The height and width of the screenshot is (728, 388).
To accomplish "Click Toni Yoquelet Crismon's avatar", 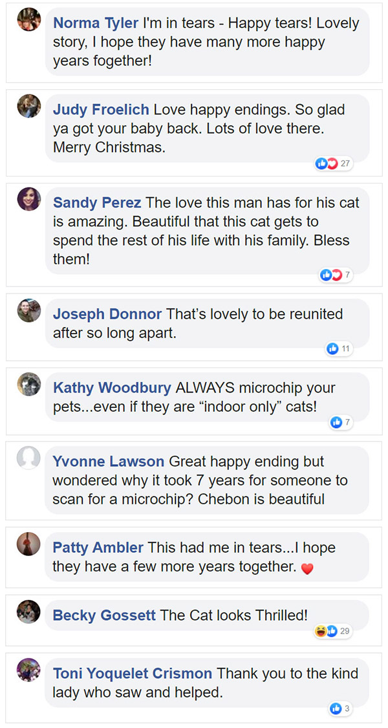I will [x=28, y=670].
